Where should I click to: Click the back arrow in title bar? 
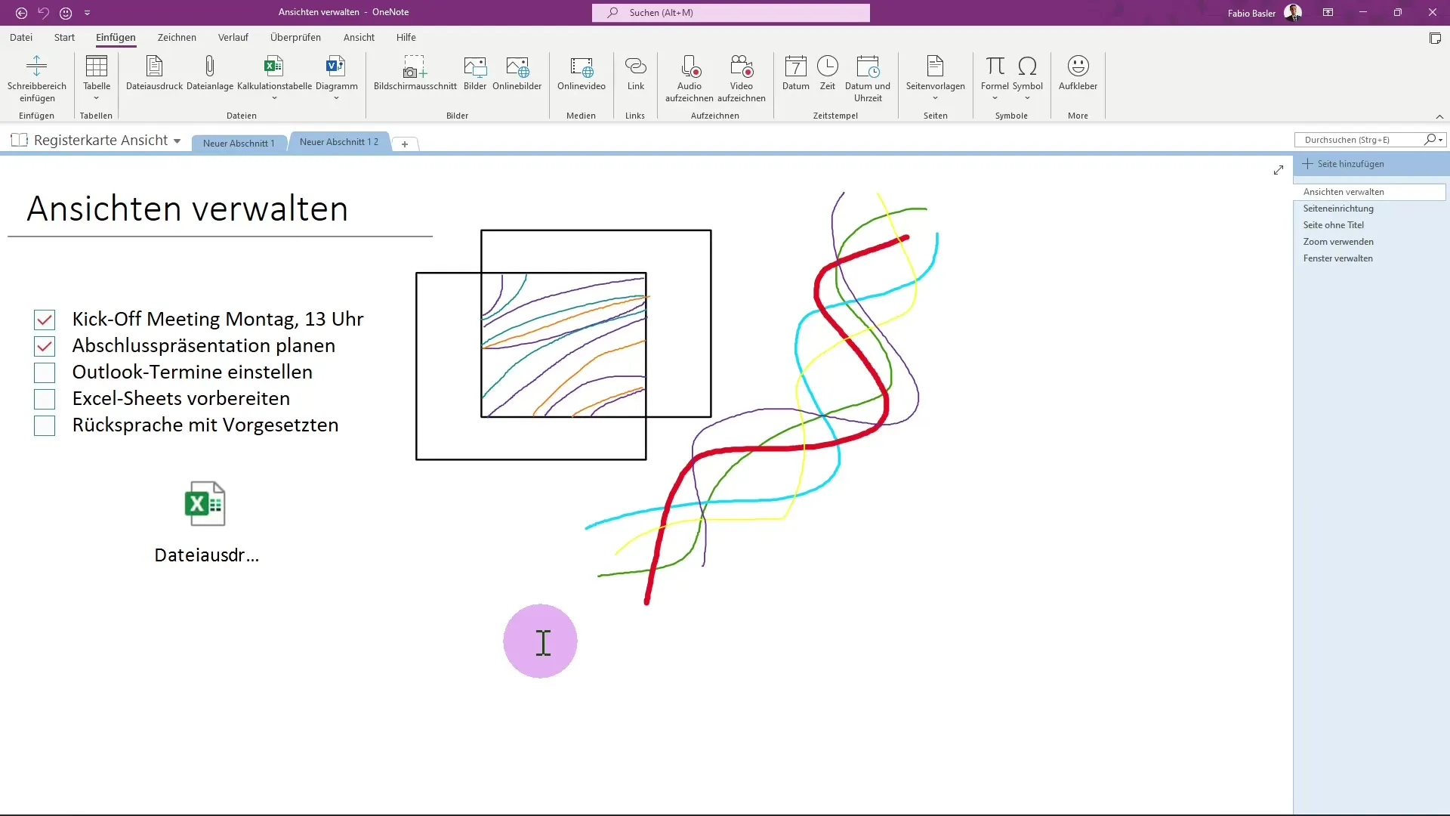22,13
